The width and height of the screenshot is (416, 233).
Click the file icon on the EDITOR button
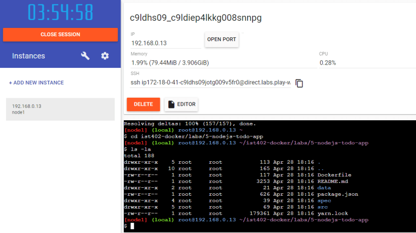point(171,104)
